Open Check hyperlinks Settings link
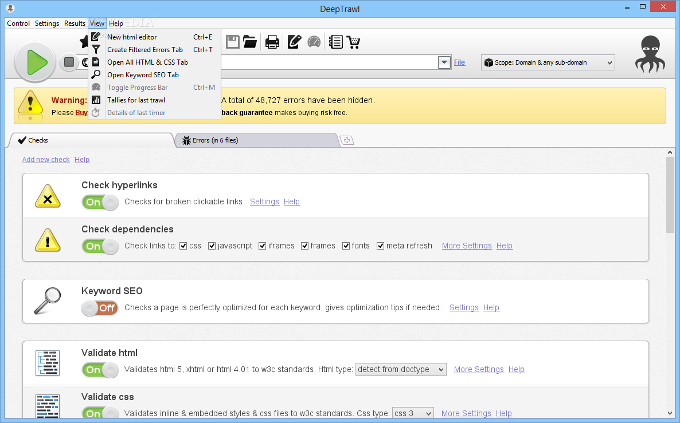680x423 pixels. 264,201
